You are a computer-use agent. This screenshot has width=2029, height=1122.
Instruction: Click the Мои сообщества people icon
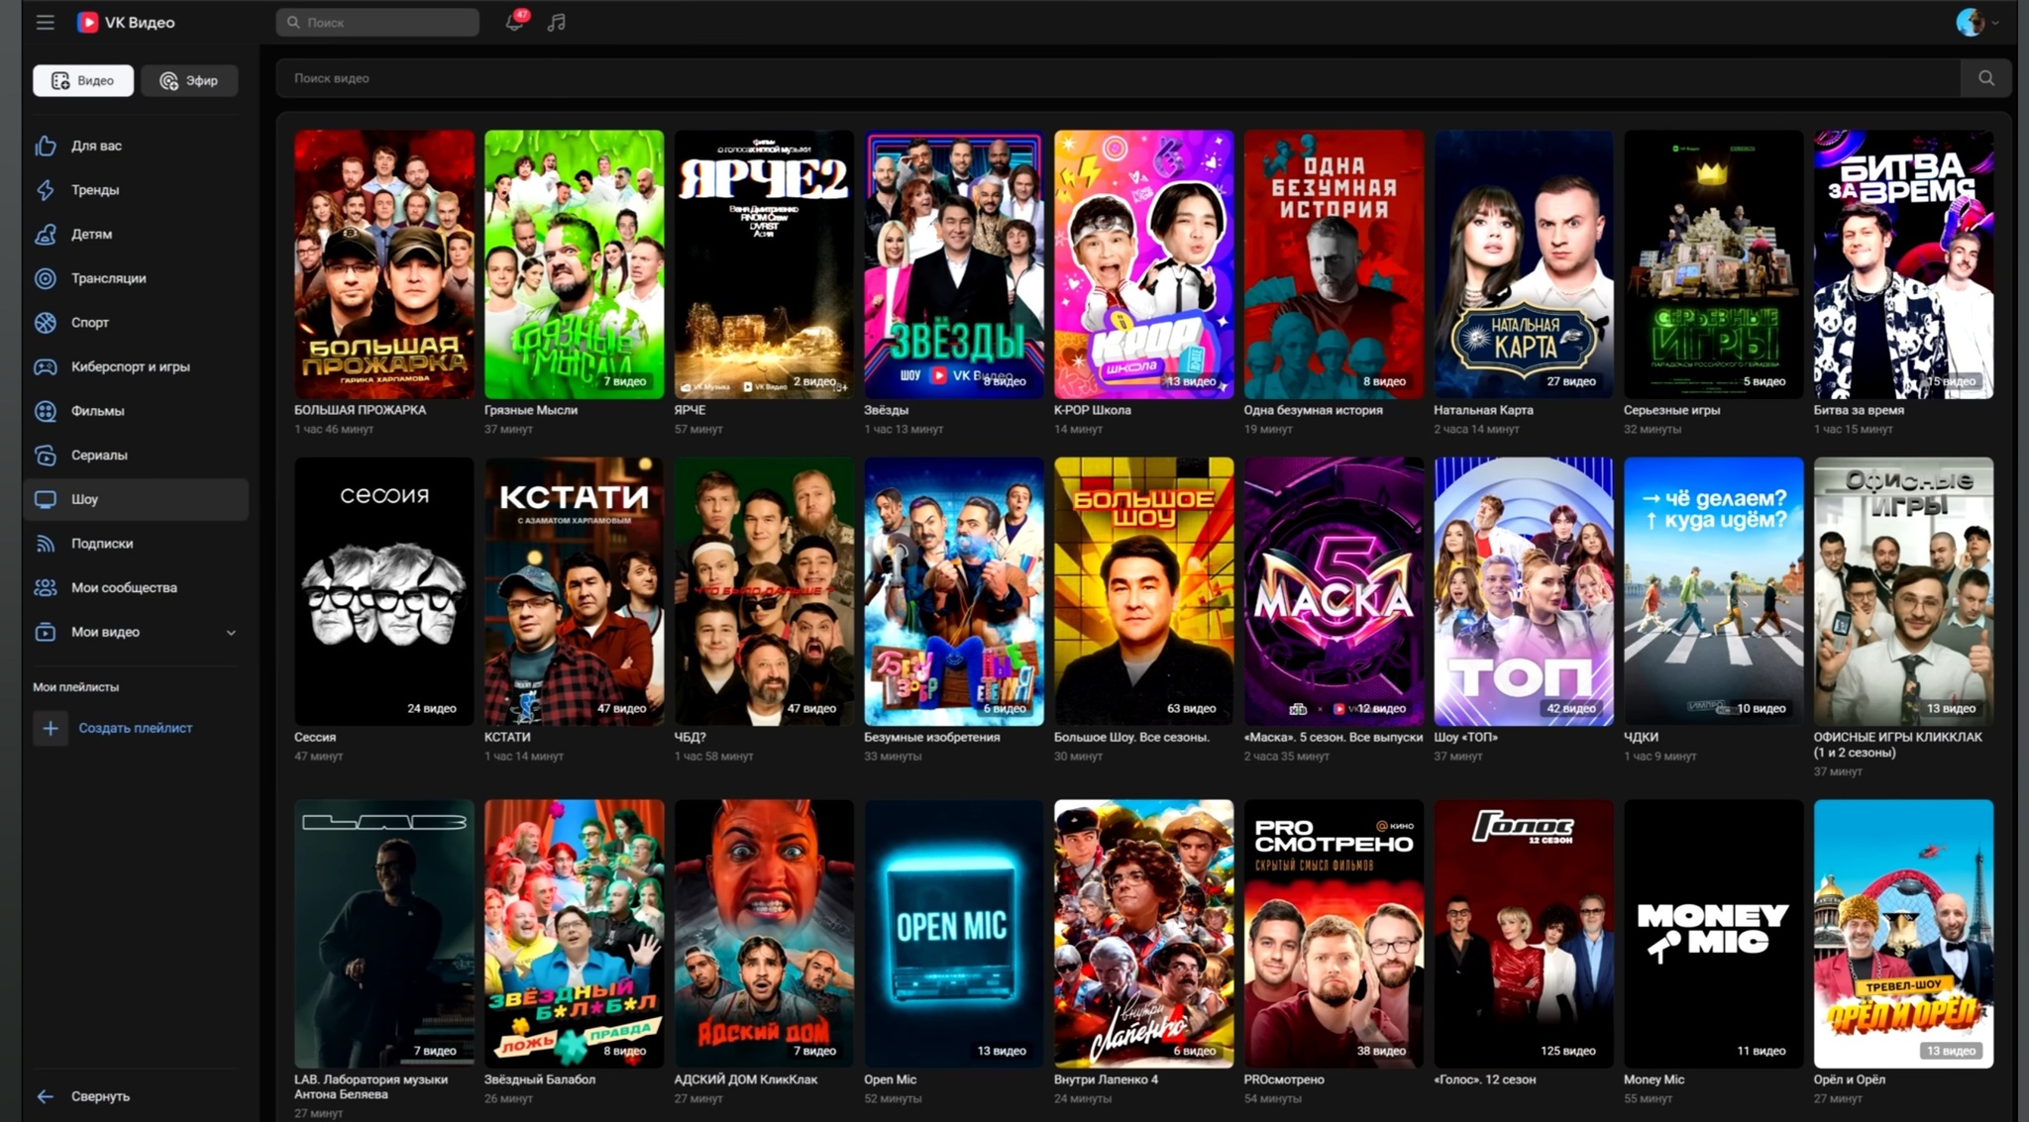[x=46, y=587]
